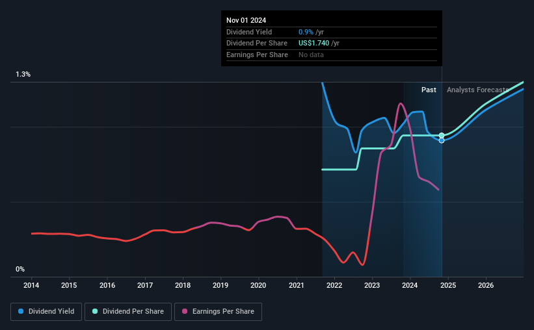Select the blue Dividend Yield data point marker
Screen dimensions: 534x330
[x=442, y=140]
